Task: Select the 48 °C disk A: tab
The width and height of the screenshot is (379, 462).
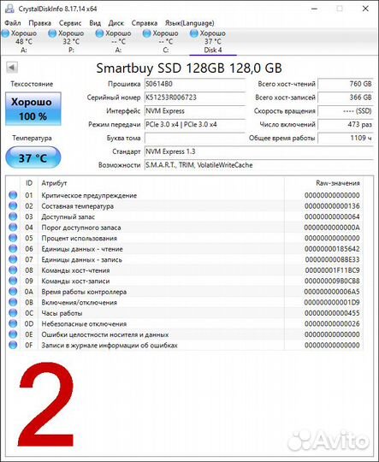Action: coord(24,42)
